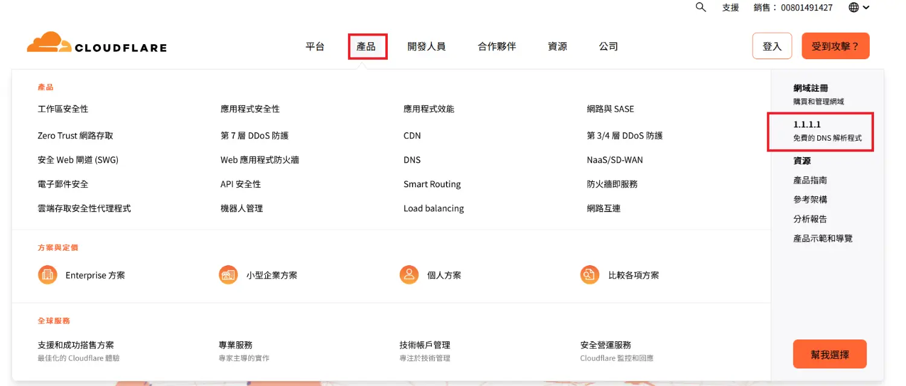Click the 比較各項方案 icon
This screenshot has height=386, width=906.
click(590, 275)
